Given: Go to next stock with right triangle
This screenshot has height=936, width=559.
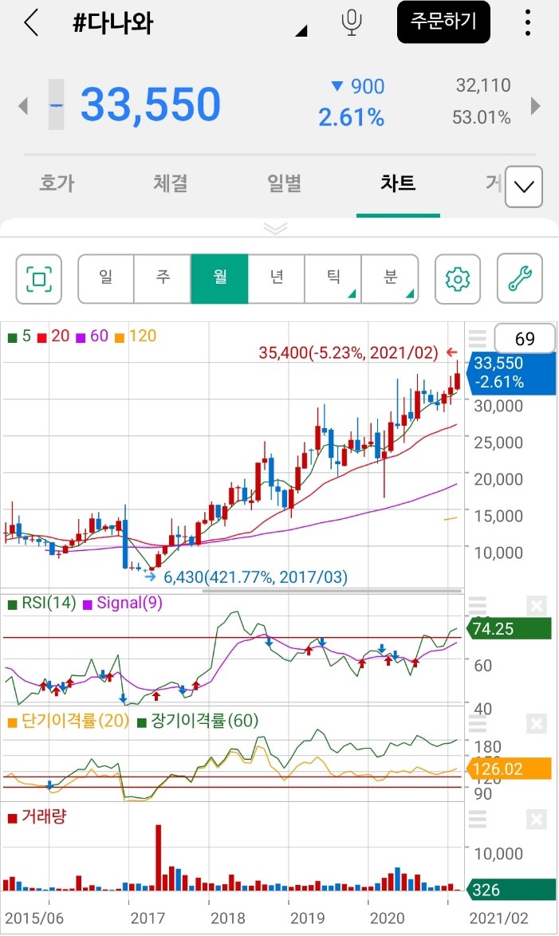Looking at the screenshot, I should click(x=536, y=106).
